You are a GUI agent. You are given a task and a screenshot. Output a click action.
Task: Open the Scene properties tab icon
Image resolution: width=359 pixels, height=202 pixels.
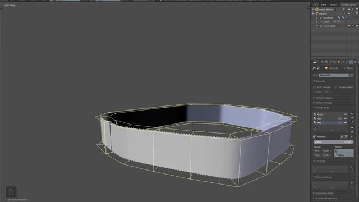point(330,62)
